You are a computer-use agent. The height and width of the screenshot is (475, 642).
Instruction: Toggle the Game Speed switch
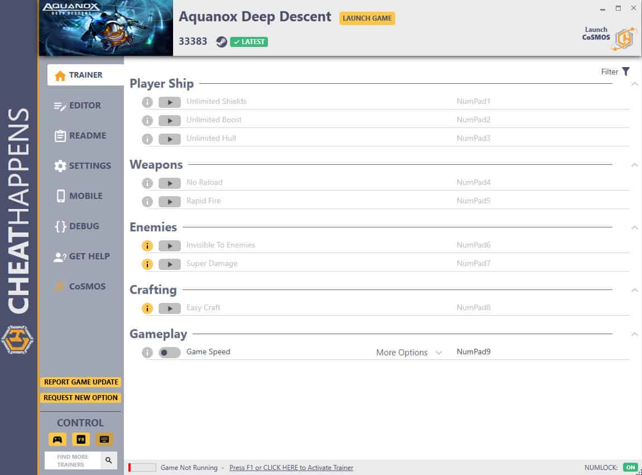click(x=170, y=353)
